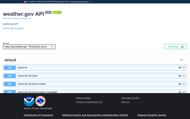Click the default section heading
The image size is (190, 119).
click(x=10, y=60)
